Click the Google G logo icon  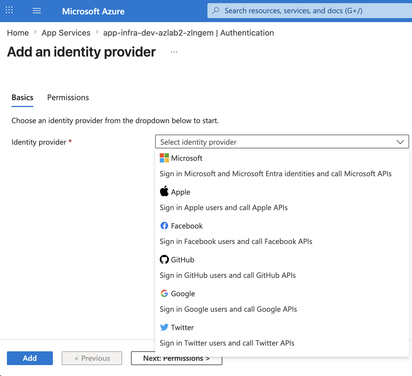(x=164, y=293)
